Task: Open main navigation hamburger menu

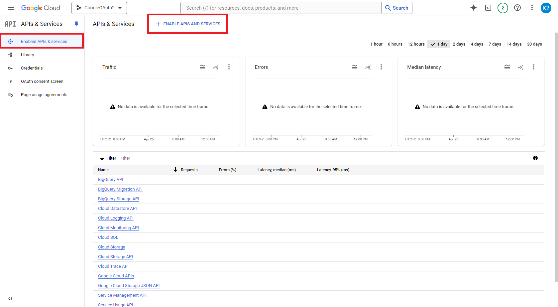Action: click(11, 8)
